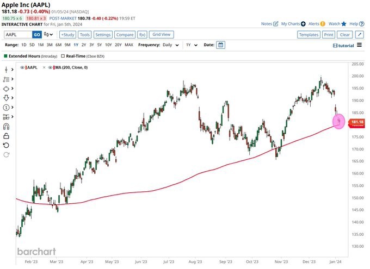This screenshot has width=370, height=269.
Task: Click the expand chart fullscreen icon
Action: coord(360,34)
